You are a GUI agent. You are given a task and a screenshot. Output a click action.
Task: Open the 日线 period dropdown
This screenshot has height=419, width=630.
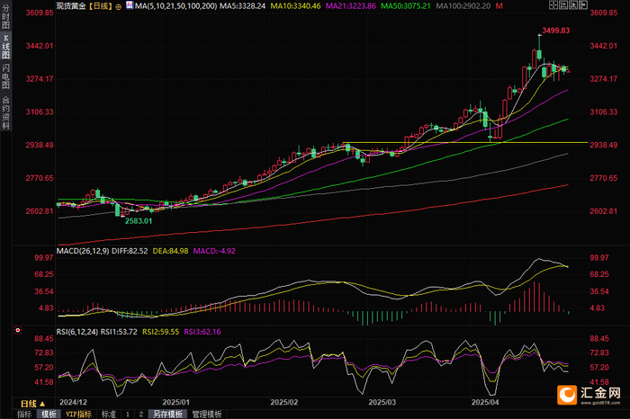[x=33, y=404]
